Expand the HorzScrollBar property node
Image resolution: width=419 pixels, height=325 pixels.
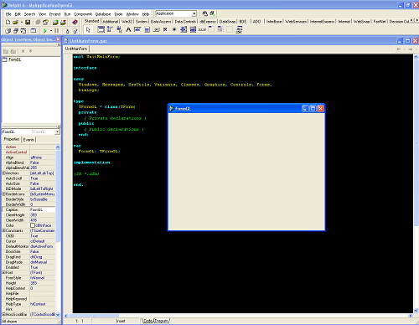point(4,314)
